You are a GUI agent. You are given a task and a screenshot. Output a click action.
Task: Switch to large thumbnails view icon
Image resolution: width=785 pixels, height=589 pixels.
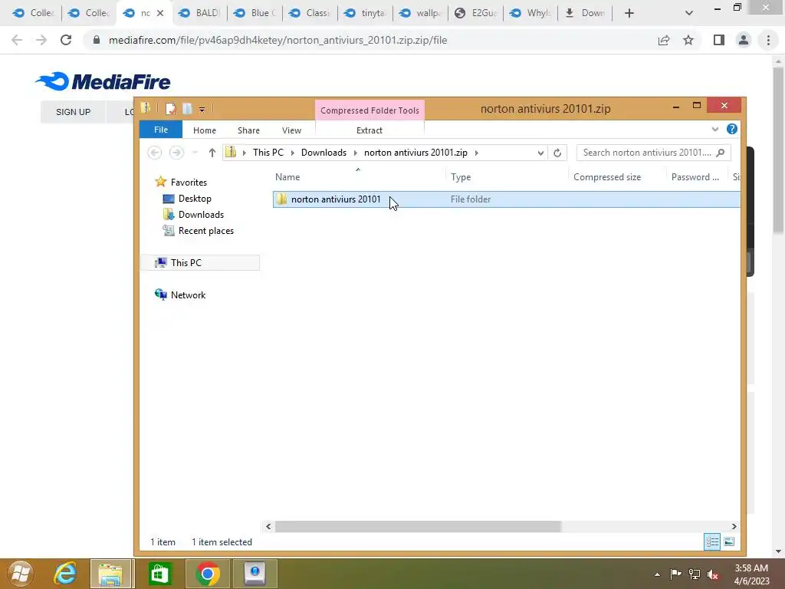730,541
